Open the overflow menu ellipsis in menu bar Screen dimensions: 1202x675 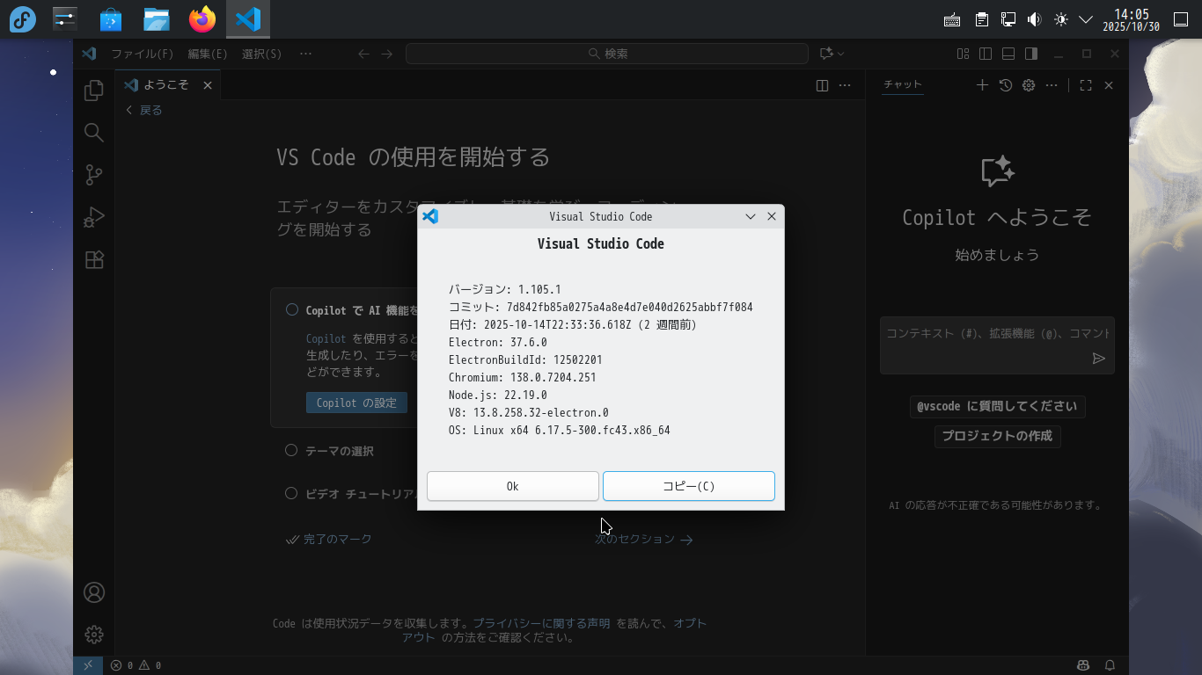click(x=305, y=54)
